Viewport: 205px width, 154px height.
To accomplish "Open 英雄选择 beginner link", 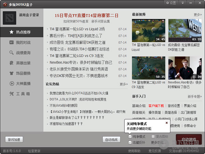I will [170, 113].
